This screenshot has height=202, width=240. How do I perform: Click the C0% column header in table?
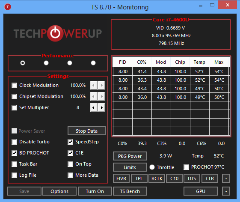142,62
